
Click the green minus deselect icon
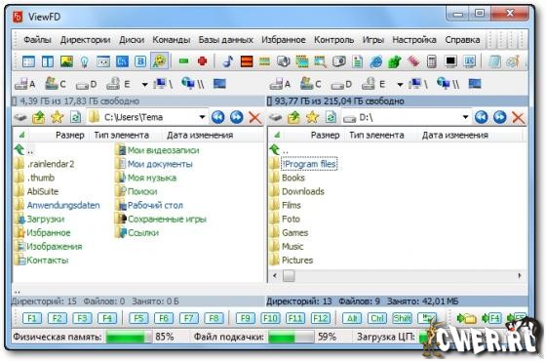pyautogui.click(x=183, y=61)
